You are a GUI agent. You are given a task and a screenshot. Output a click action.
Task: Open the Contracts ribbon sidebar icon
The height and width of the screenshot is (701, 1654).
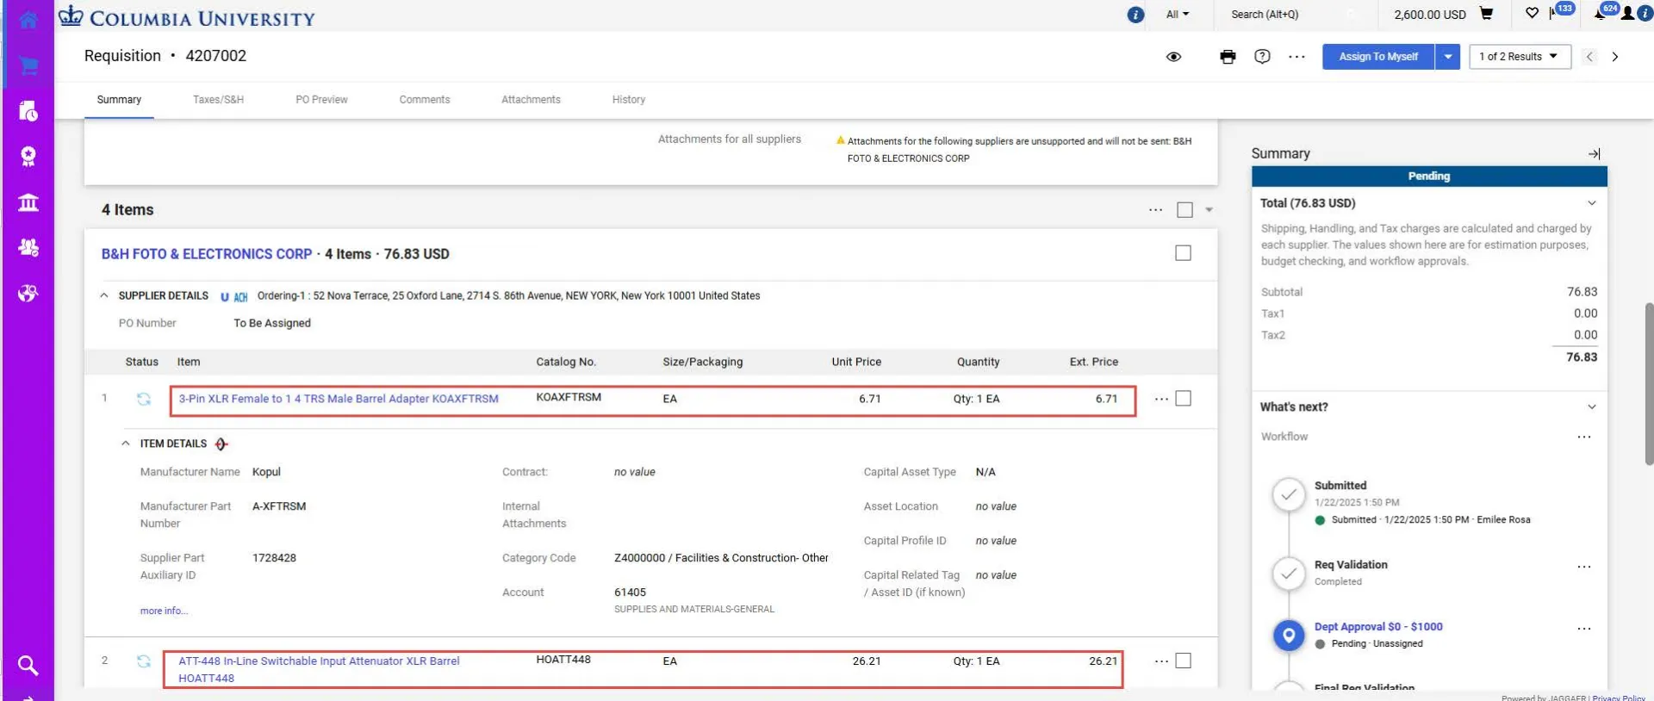[x=28, y=156]
